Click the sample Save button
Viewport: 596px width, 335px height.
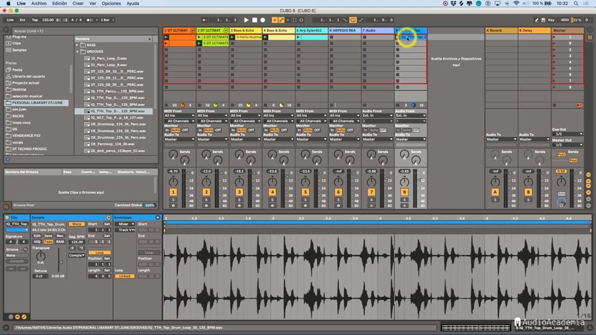click(48, 236)
